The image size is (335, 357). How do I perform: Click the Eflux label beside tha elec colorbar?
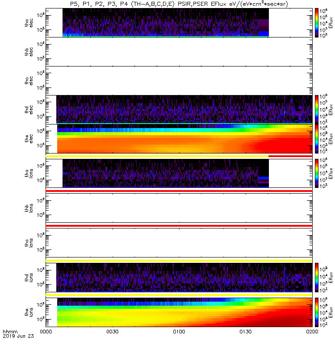coord(331,23)
